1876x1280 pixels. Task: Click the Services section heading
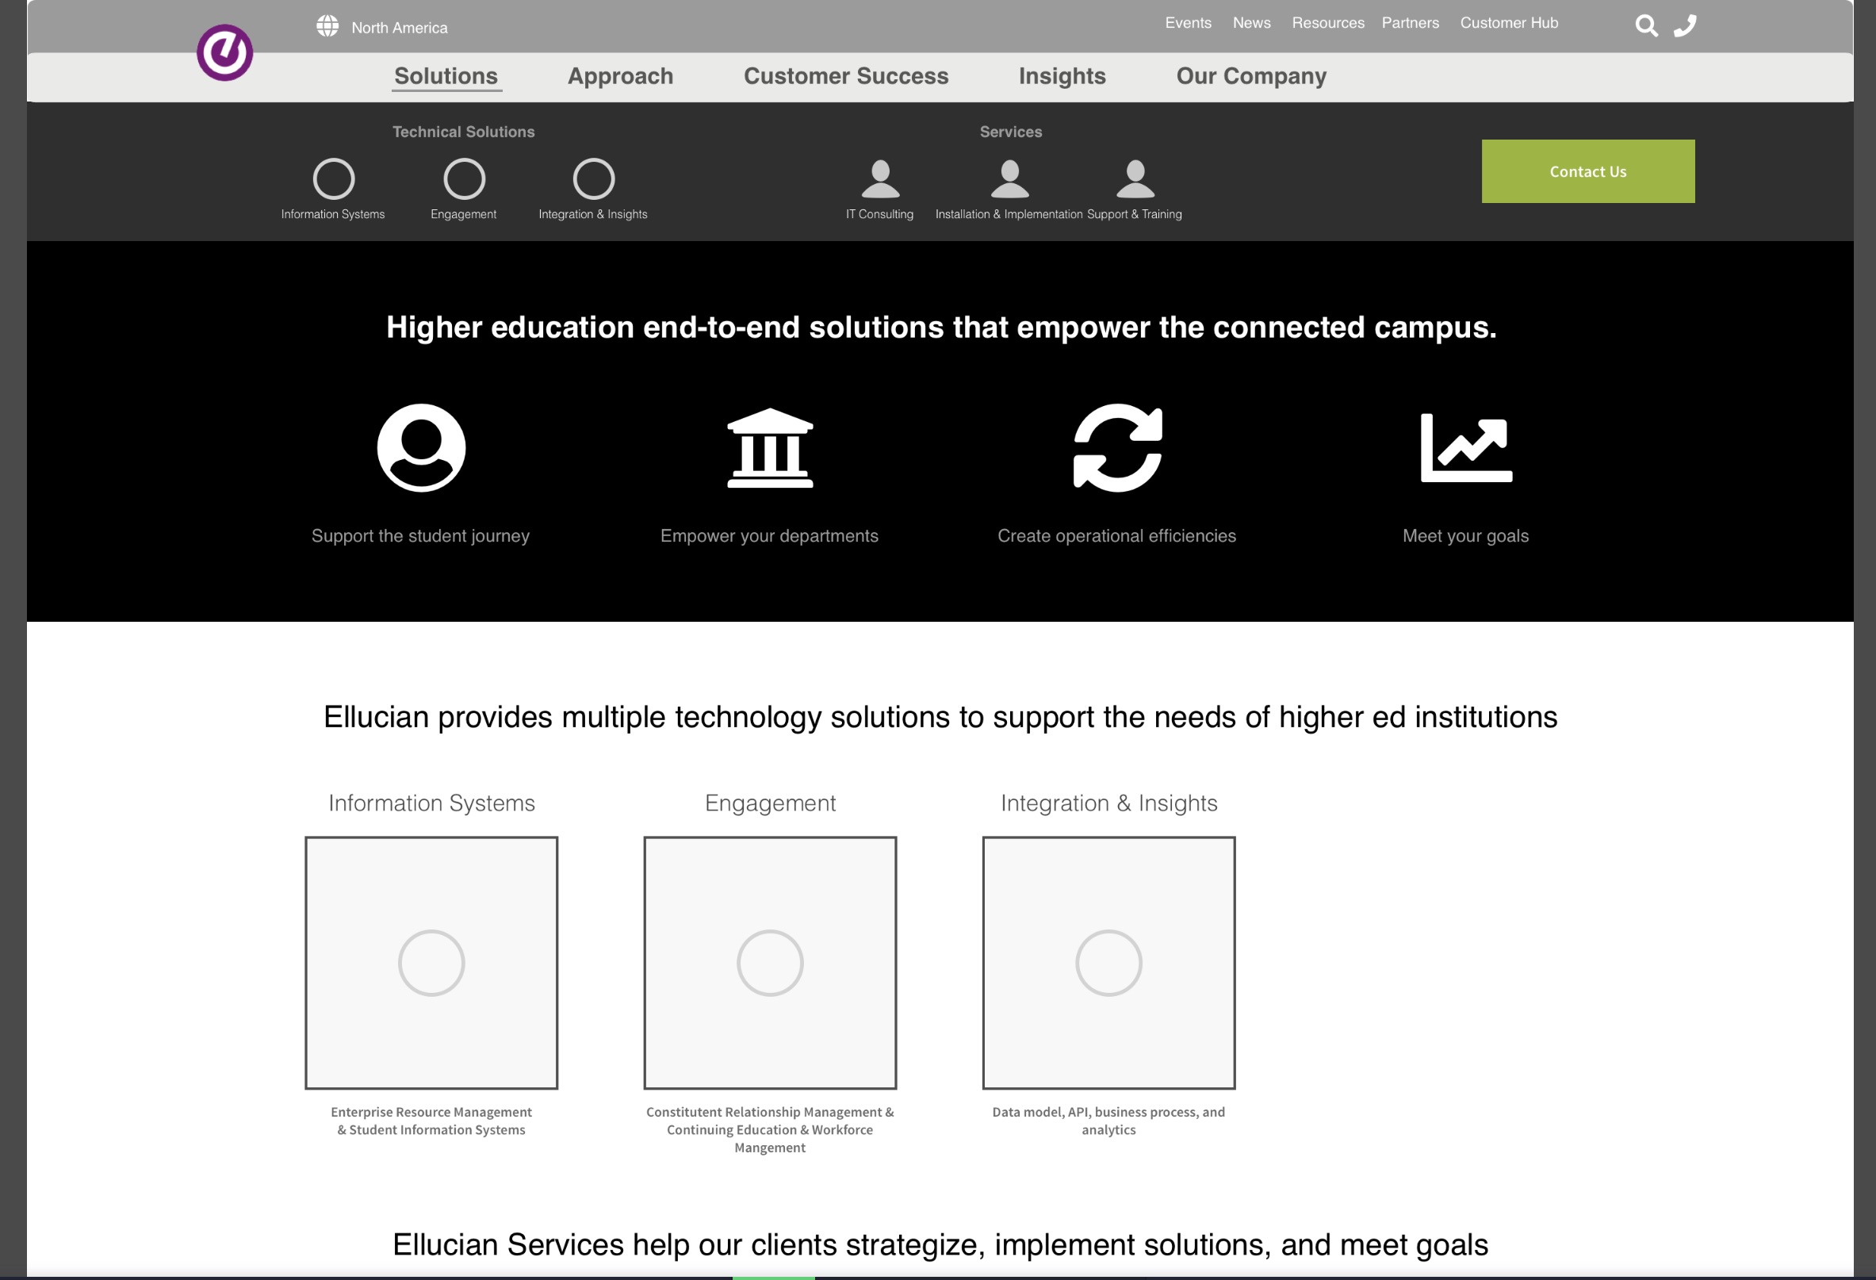(x=1011, y=132)
